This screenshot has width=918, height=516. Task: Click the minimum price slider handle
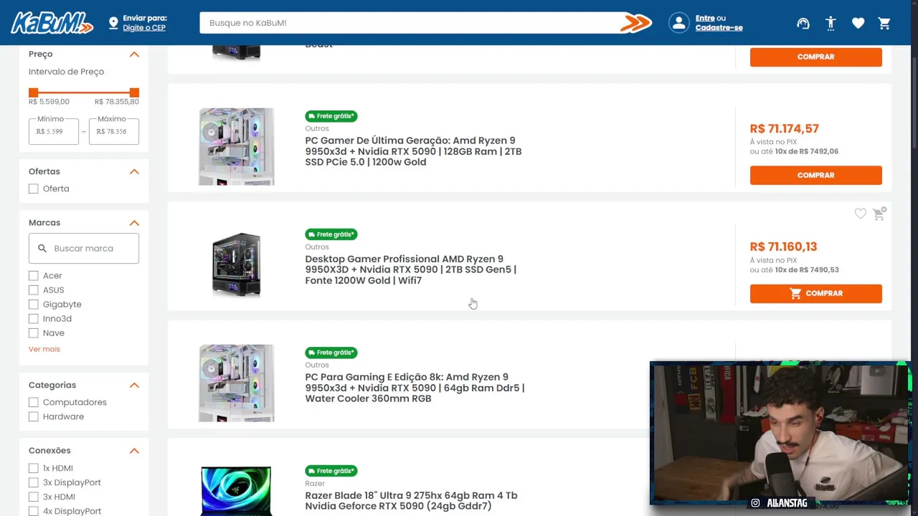[x=33, y=92]
